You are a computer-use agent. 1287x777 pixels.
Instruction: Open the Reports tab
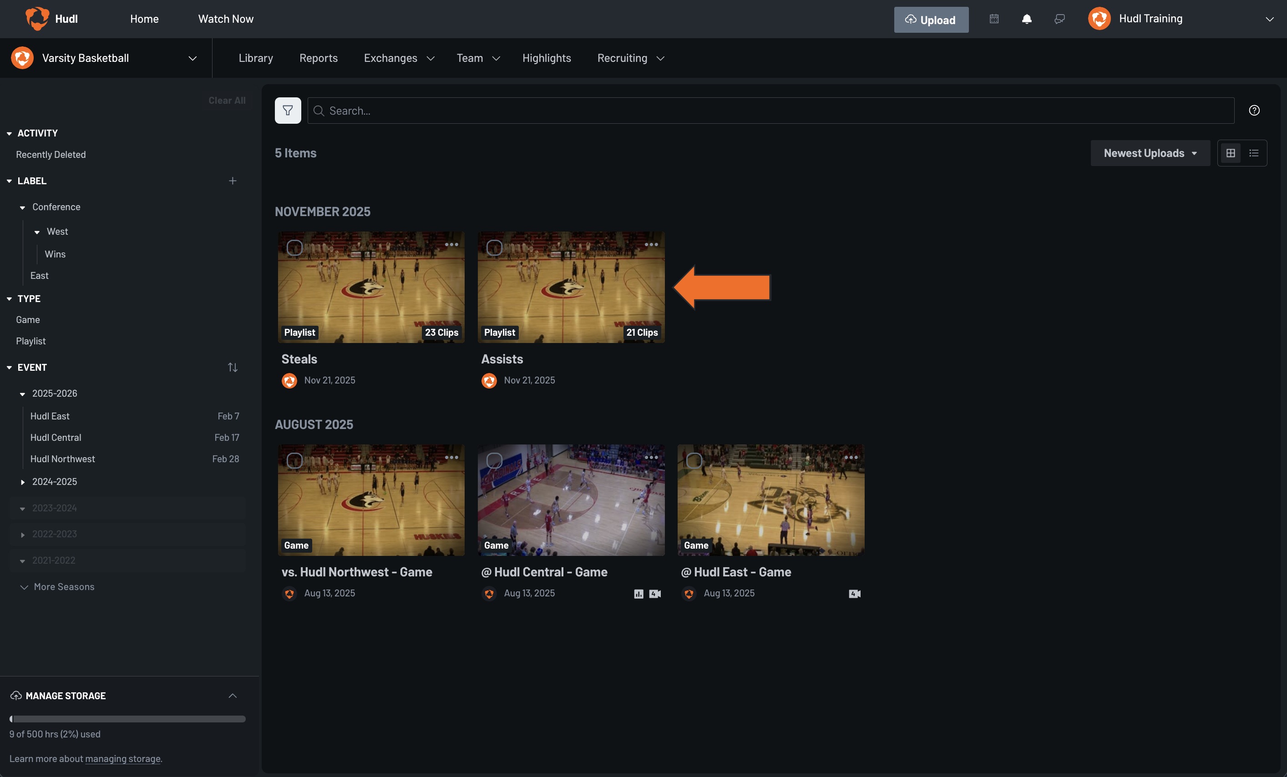[319, 58]
